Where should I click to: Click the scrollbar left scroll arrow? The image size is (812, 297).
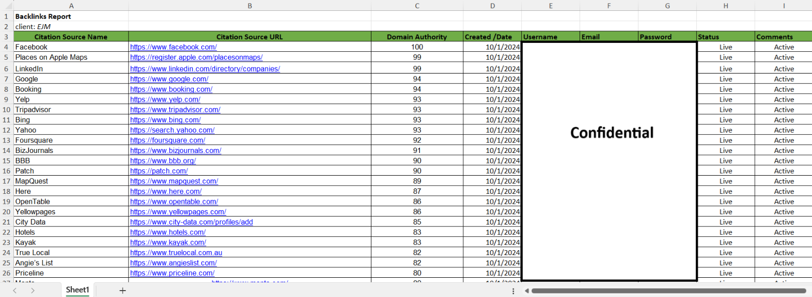527,291
